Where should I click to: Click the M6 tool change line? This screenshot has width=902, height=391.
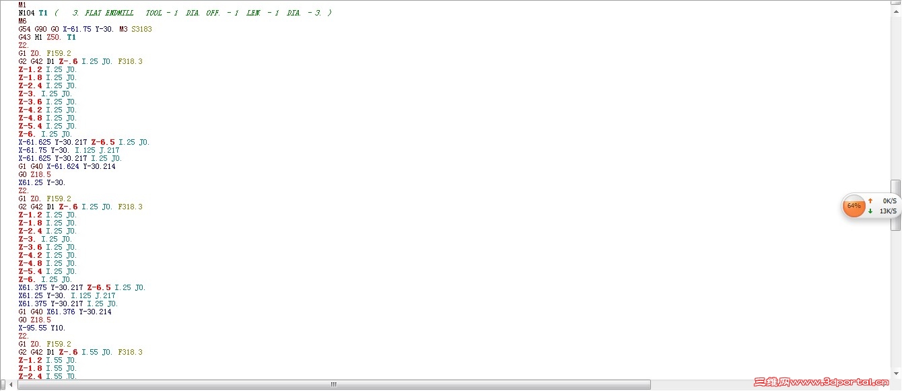point(23,21)
